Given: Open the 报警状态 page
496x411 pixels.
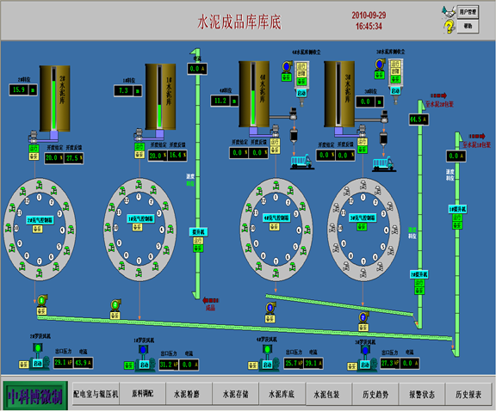Looking at the screenshot, I should (x=422, y=394).
